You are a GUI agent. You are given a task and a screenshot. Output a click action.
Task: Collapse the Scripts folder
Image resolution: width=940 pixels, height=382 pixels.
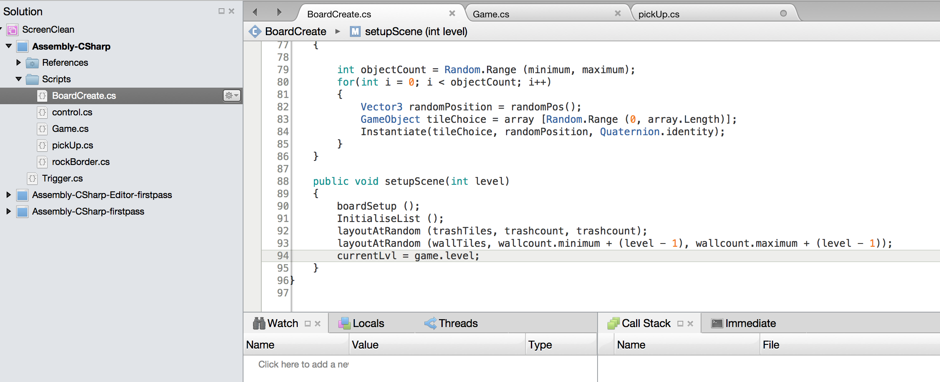pyautogui.click(x=19, y=79)
